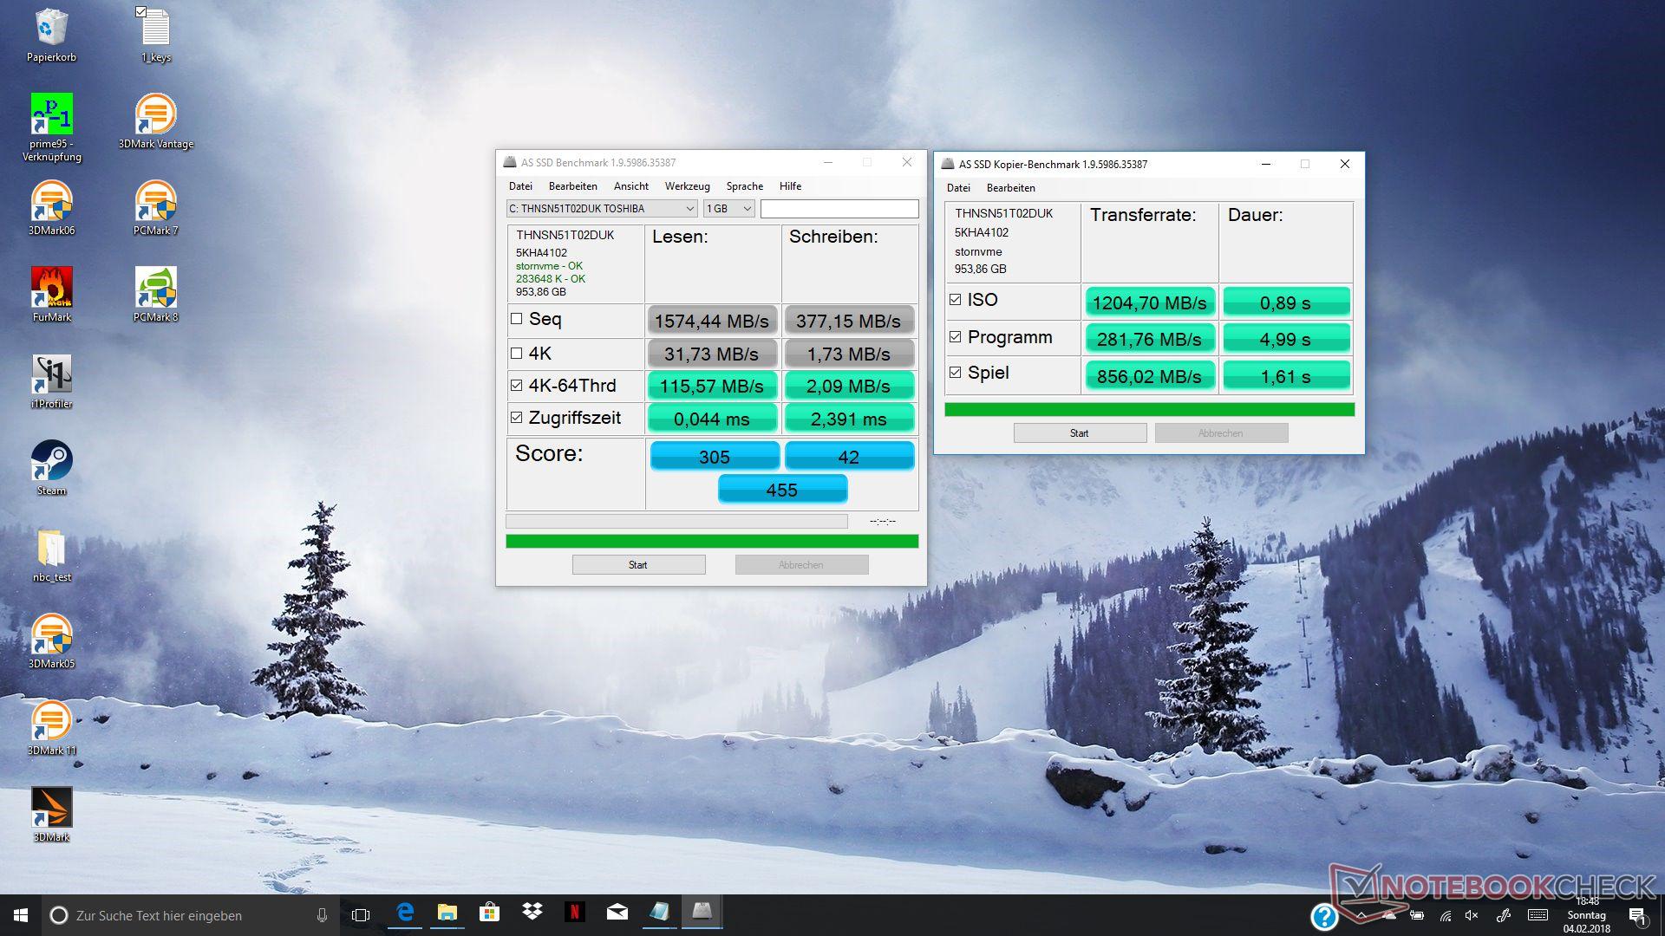
Task: Enable the Seq benchmark checkbox
Action: 517,319
